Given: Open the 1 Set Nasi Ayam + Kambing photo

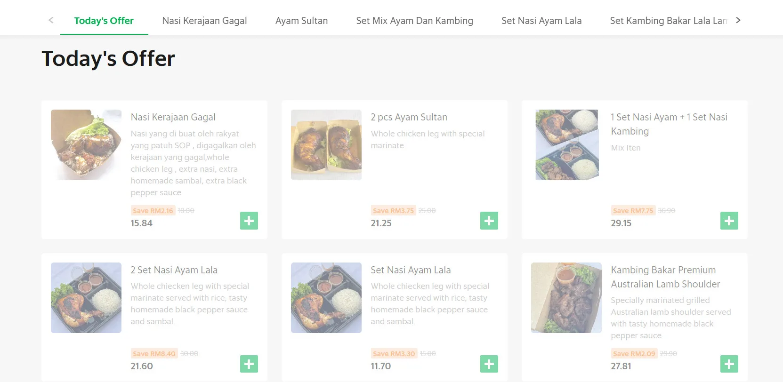Looking at the screenshot, I should (x=566, y=145).
